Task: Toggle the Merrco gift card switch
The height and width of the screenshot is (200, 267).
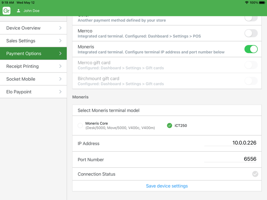Action: [251, 65]
